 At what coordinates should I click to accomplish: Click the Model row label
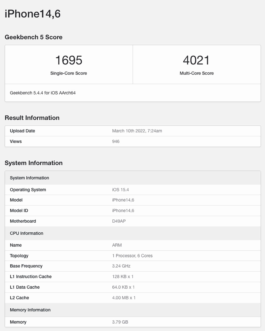(x=16, y=200)
